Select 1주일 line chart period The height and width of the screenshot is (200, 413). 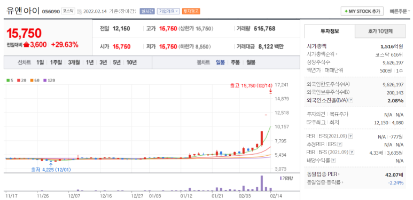click(x=56, y=62)
